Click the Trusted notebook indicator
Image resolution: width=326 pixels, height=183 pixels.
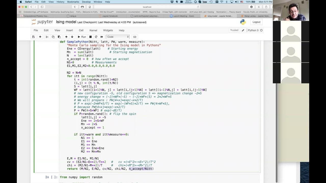[x=234, y=30]
